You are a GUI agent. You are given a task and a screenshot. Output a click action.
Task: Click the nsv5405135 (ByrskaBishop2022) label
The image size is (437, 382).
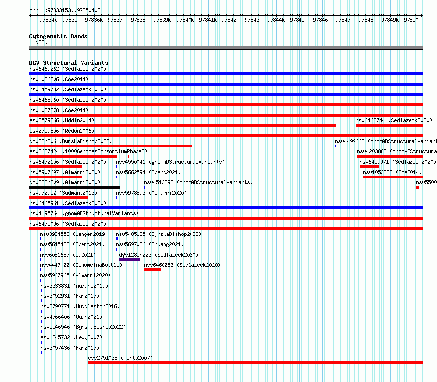coord(159,234)
